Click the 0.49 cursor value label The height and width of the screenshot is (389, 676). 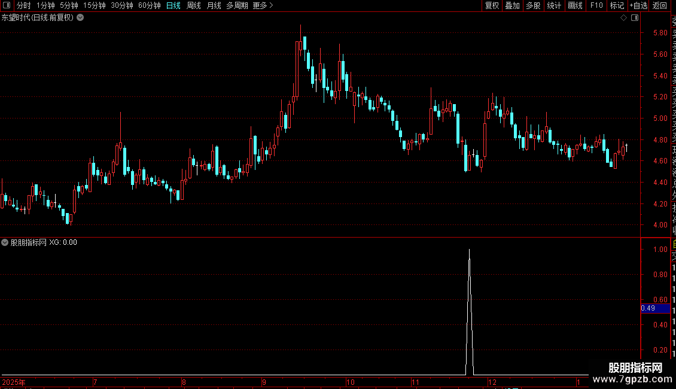[x=655, y=308]
